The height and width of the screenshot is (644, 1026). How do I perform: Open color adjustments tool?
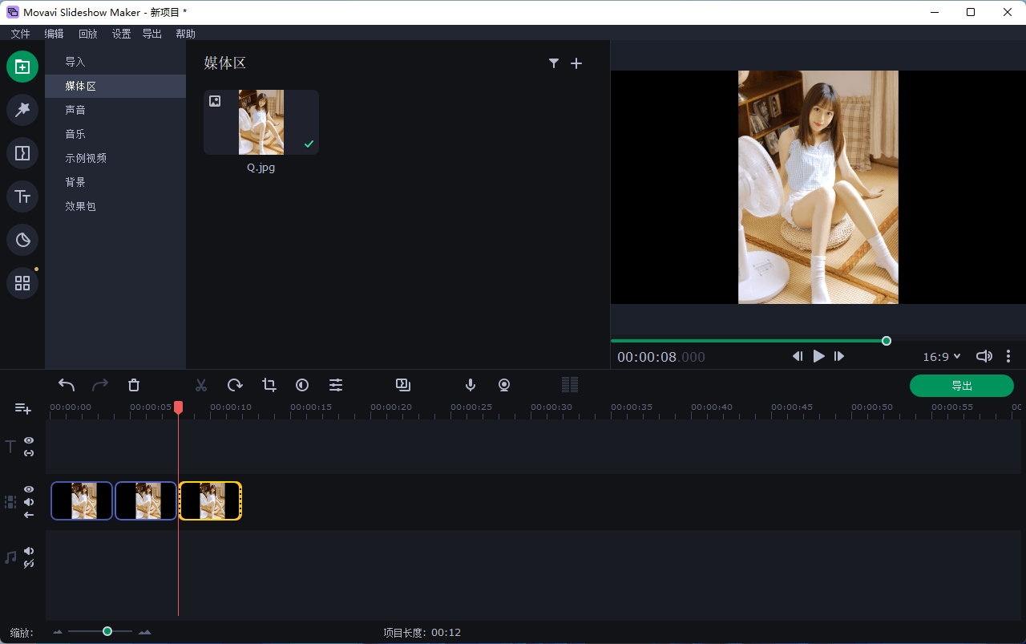[x=302, y=385]
